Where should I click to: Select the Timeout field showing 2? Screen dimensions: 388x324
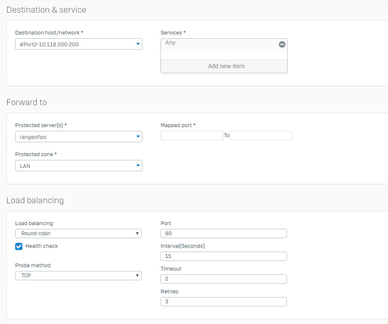click(x=223, y=279)
